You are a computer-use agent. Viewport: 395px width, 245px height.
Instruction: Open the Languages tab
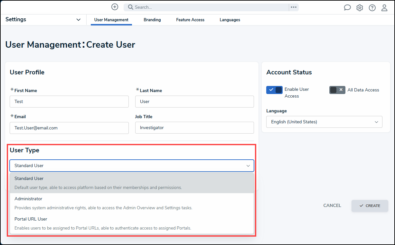pyautogui.click(x=230, y=20)
